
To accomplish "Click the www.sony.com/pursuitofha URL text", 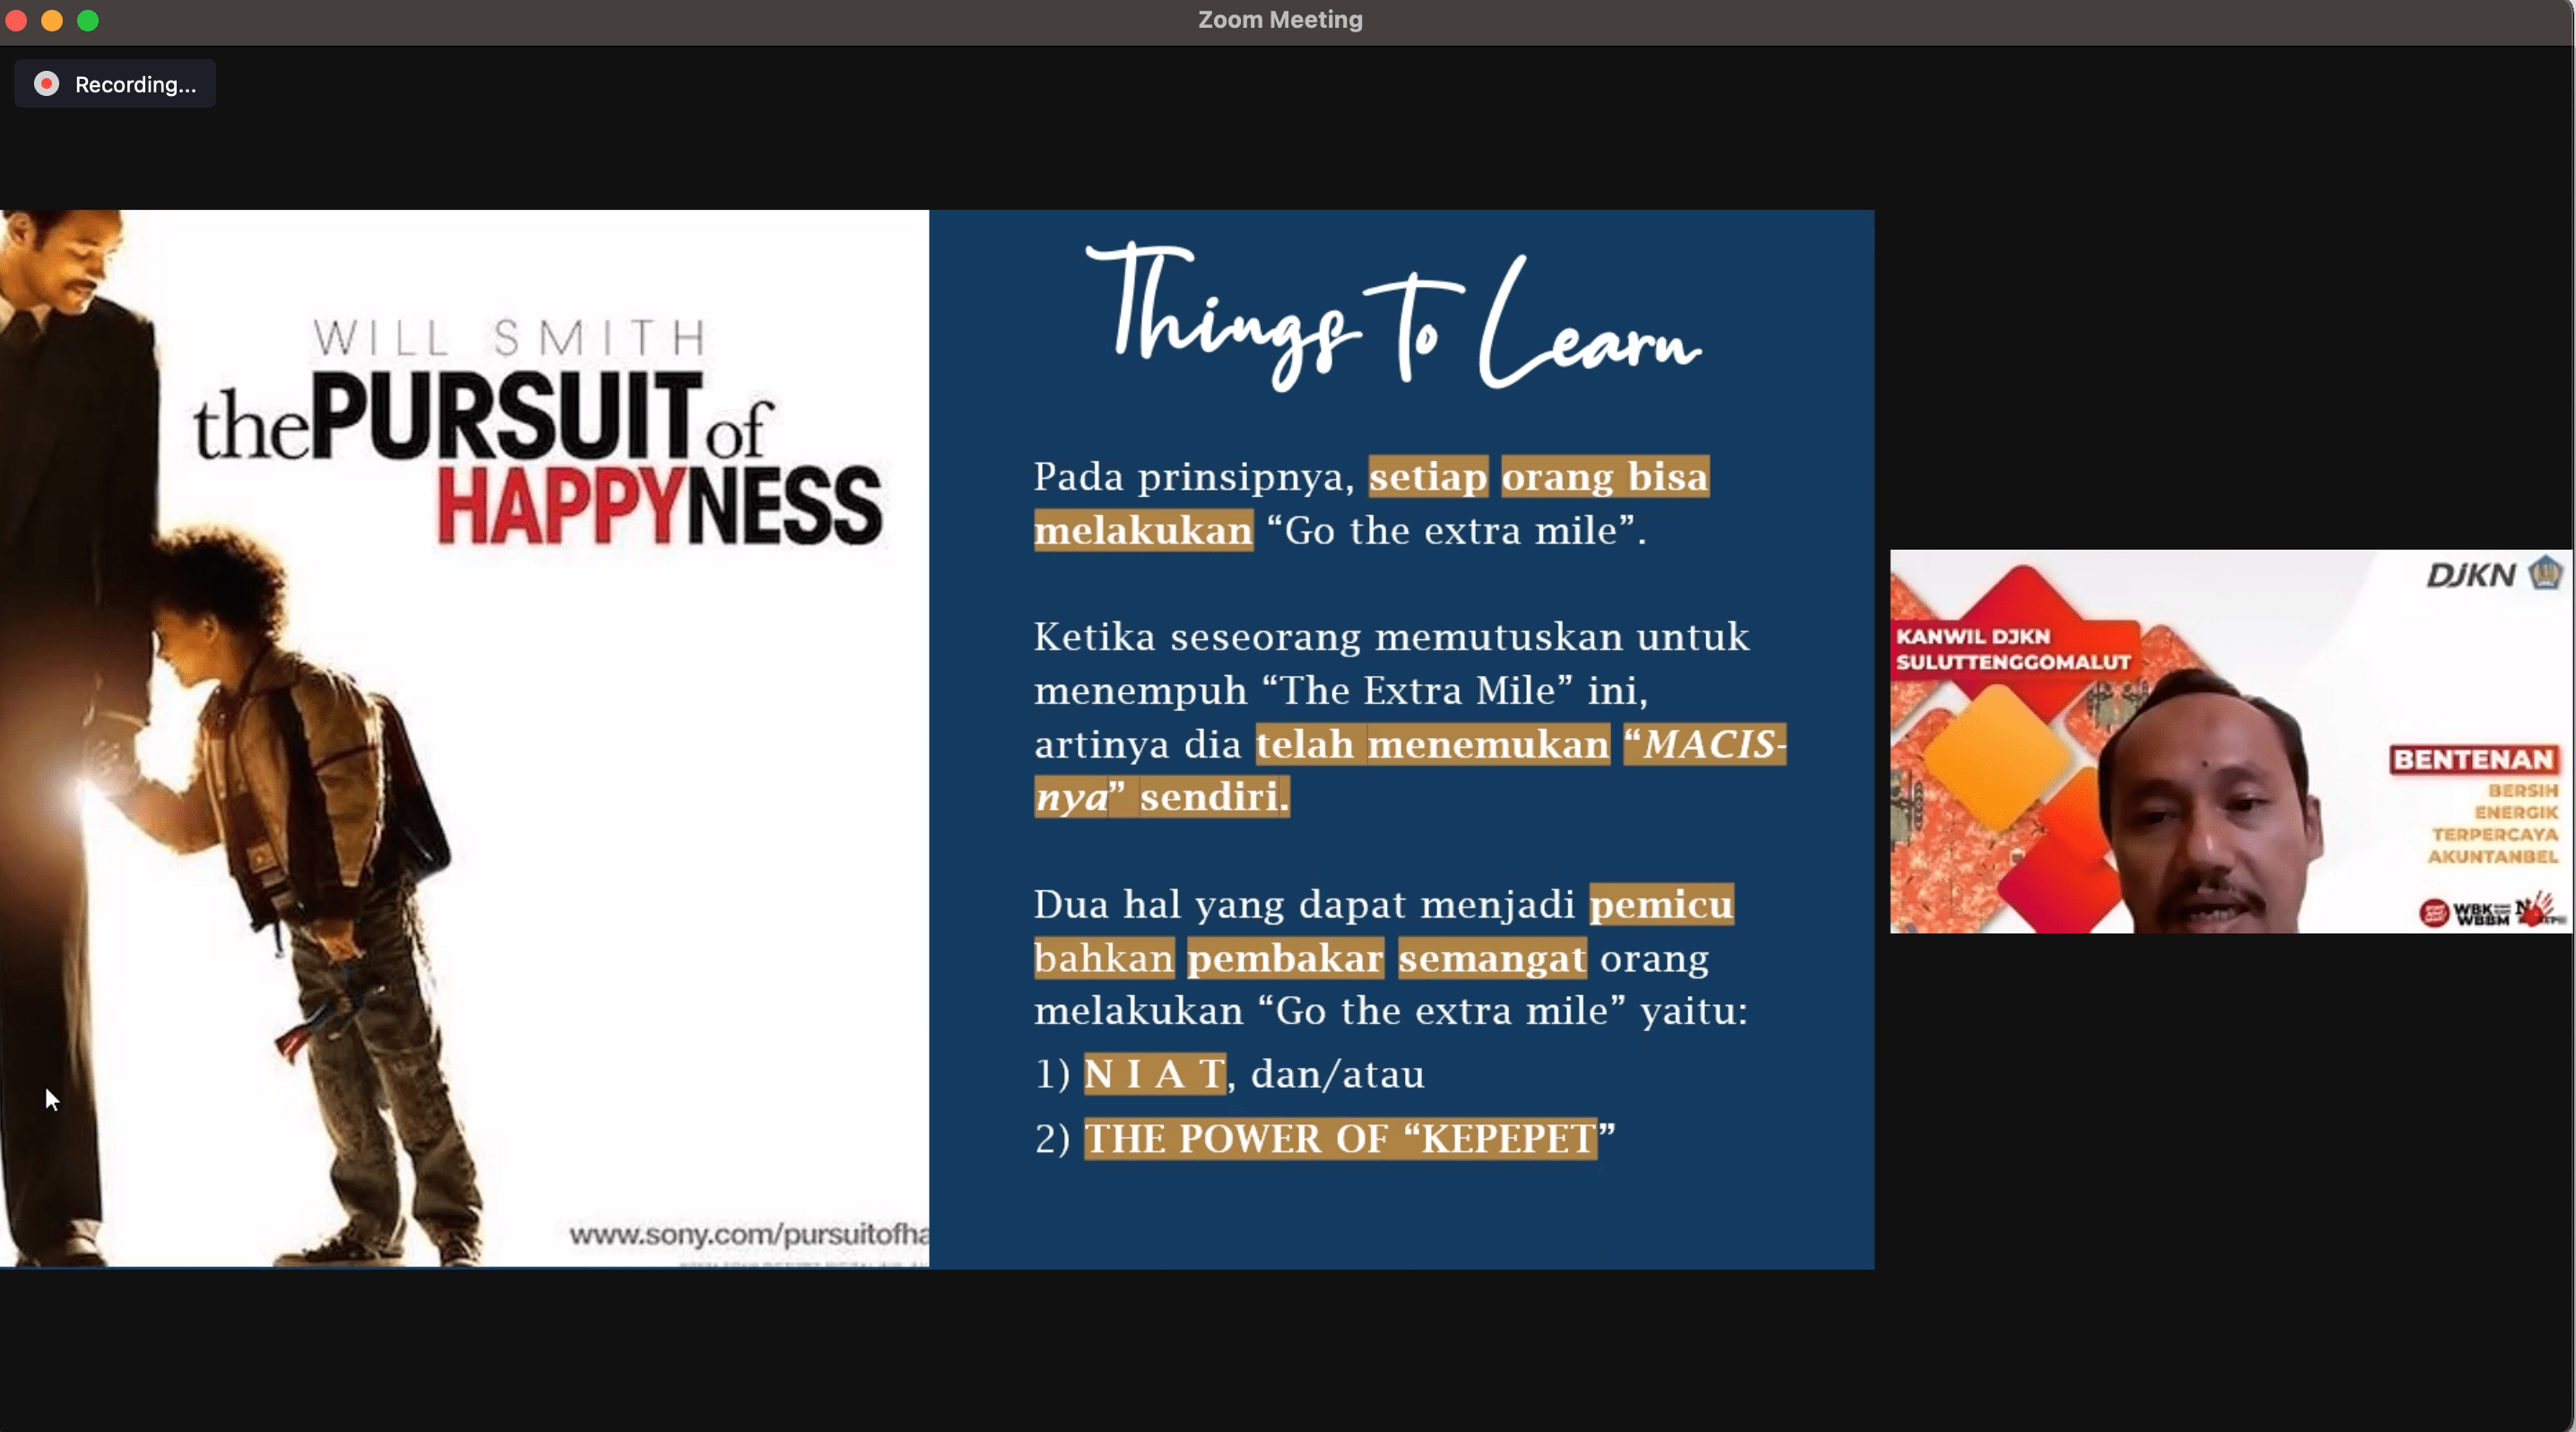I will [x=749, y=1234].
